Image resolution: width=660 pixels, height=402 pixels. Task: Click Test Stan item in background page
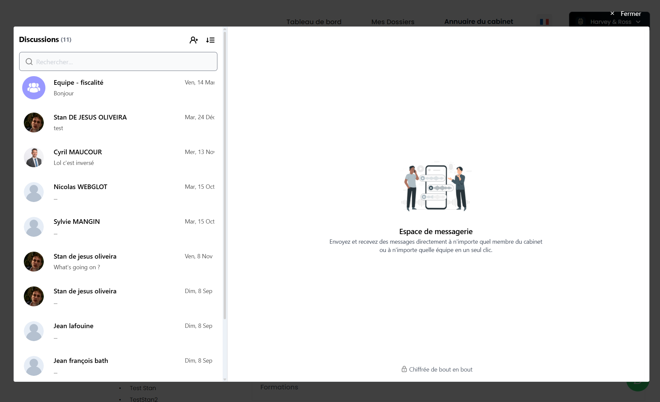coord(142,388)
